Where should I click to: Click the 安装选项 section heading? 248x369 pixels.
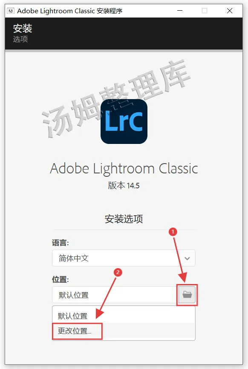[x=124, y=219]
